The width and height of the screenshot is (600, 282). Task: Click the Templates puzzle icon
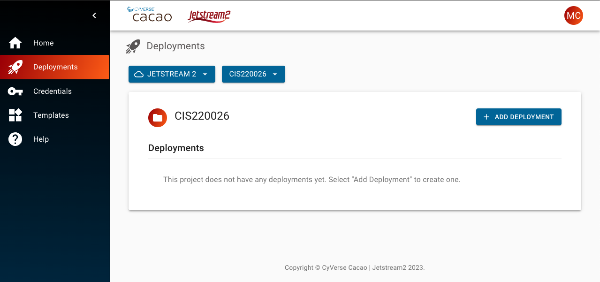click(x=15, y=115)
